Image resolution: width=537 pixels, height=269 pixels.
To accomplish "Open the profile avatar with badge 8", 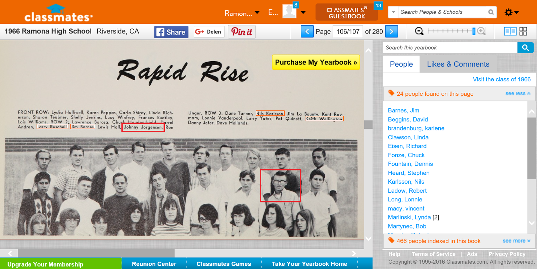I will [290, 11].
